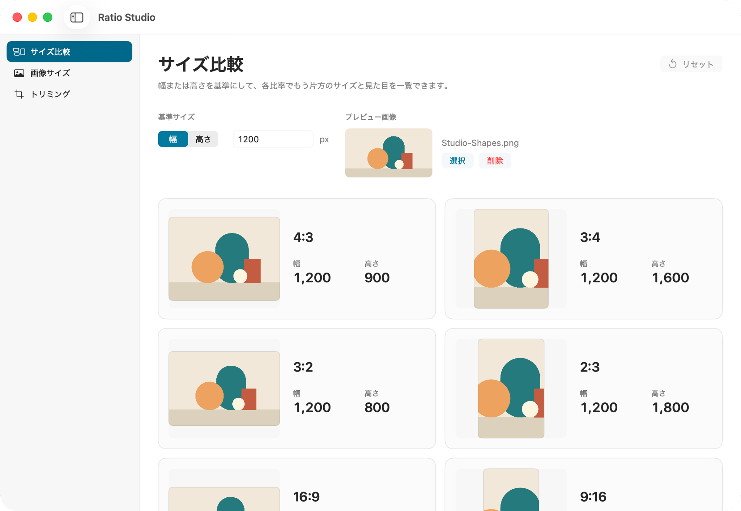Open サイズ比較 in sidebar
The height and width of the screenshot is (511, 741).
click(x=70, y=52)
